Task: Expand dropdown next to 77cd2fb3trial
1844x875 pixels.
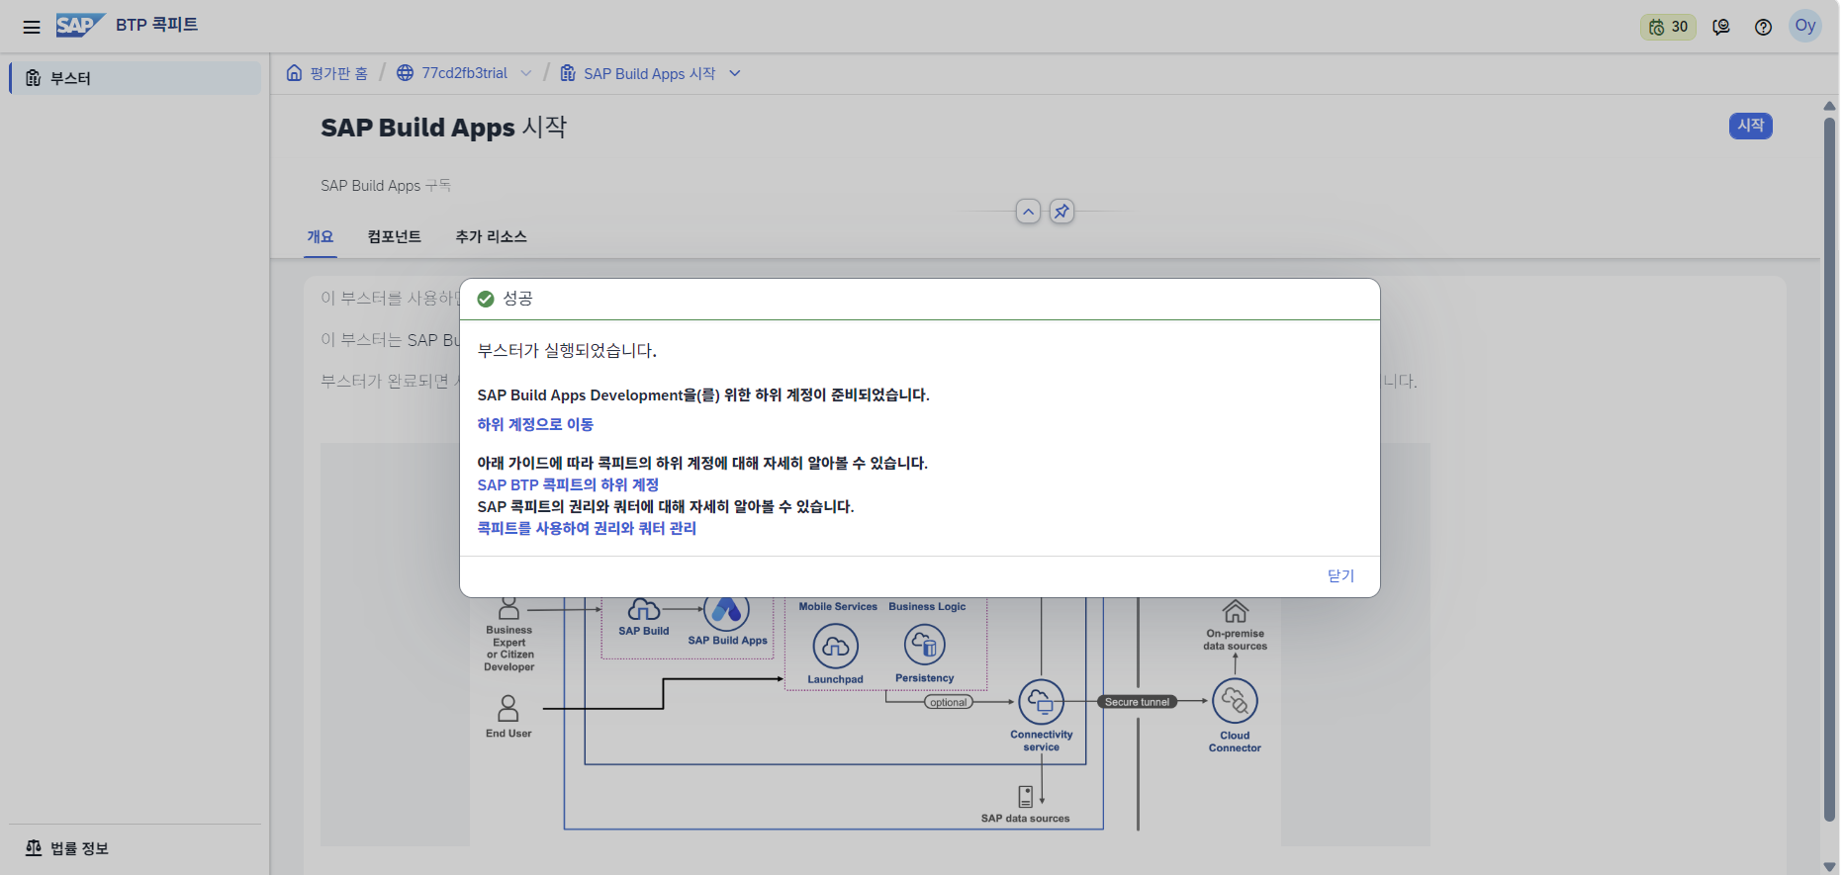Action: [526, 73]
